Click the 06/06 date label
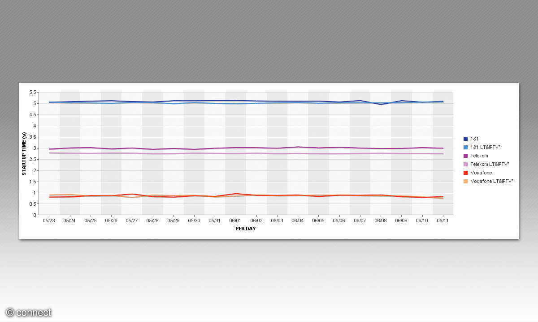This screenshot has width=538, height=322. [x=339, y=220]
